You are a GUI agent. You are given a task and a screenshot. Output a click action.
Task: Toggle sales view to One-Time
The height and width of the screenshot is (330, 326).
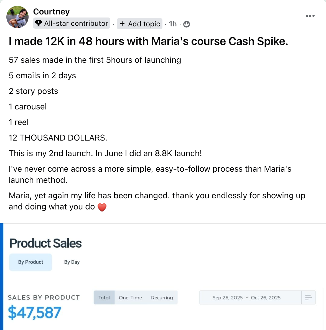pyautogui.click(x=130, y=297)
